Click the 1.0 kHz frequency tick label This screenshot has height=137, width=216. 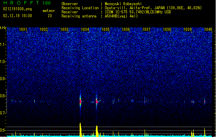[3, 62]
